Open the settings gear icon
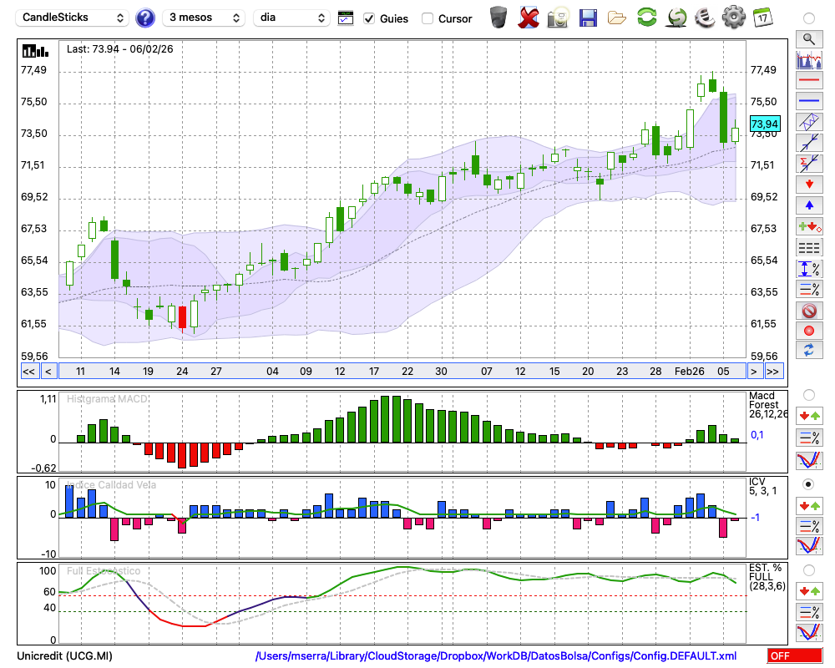This screenshot has height=668, width=835. (x=733, y=18)
